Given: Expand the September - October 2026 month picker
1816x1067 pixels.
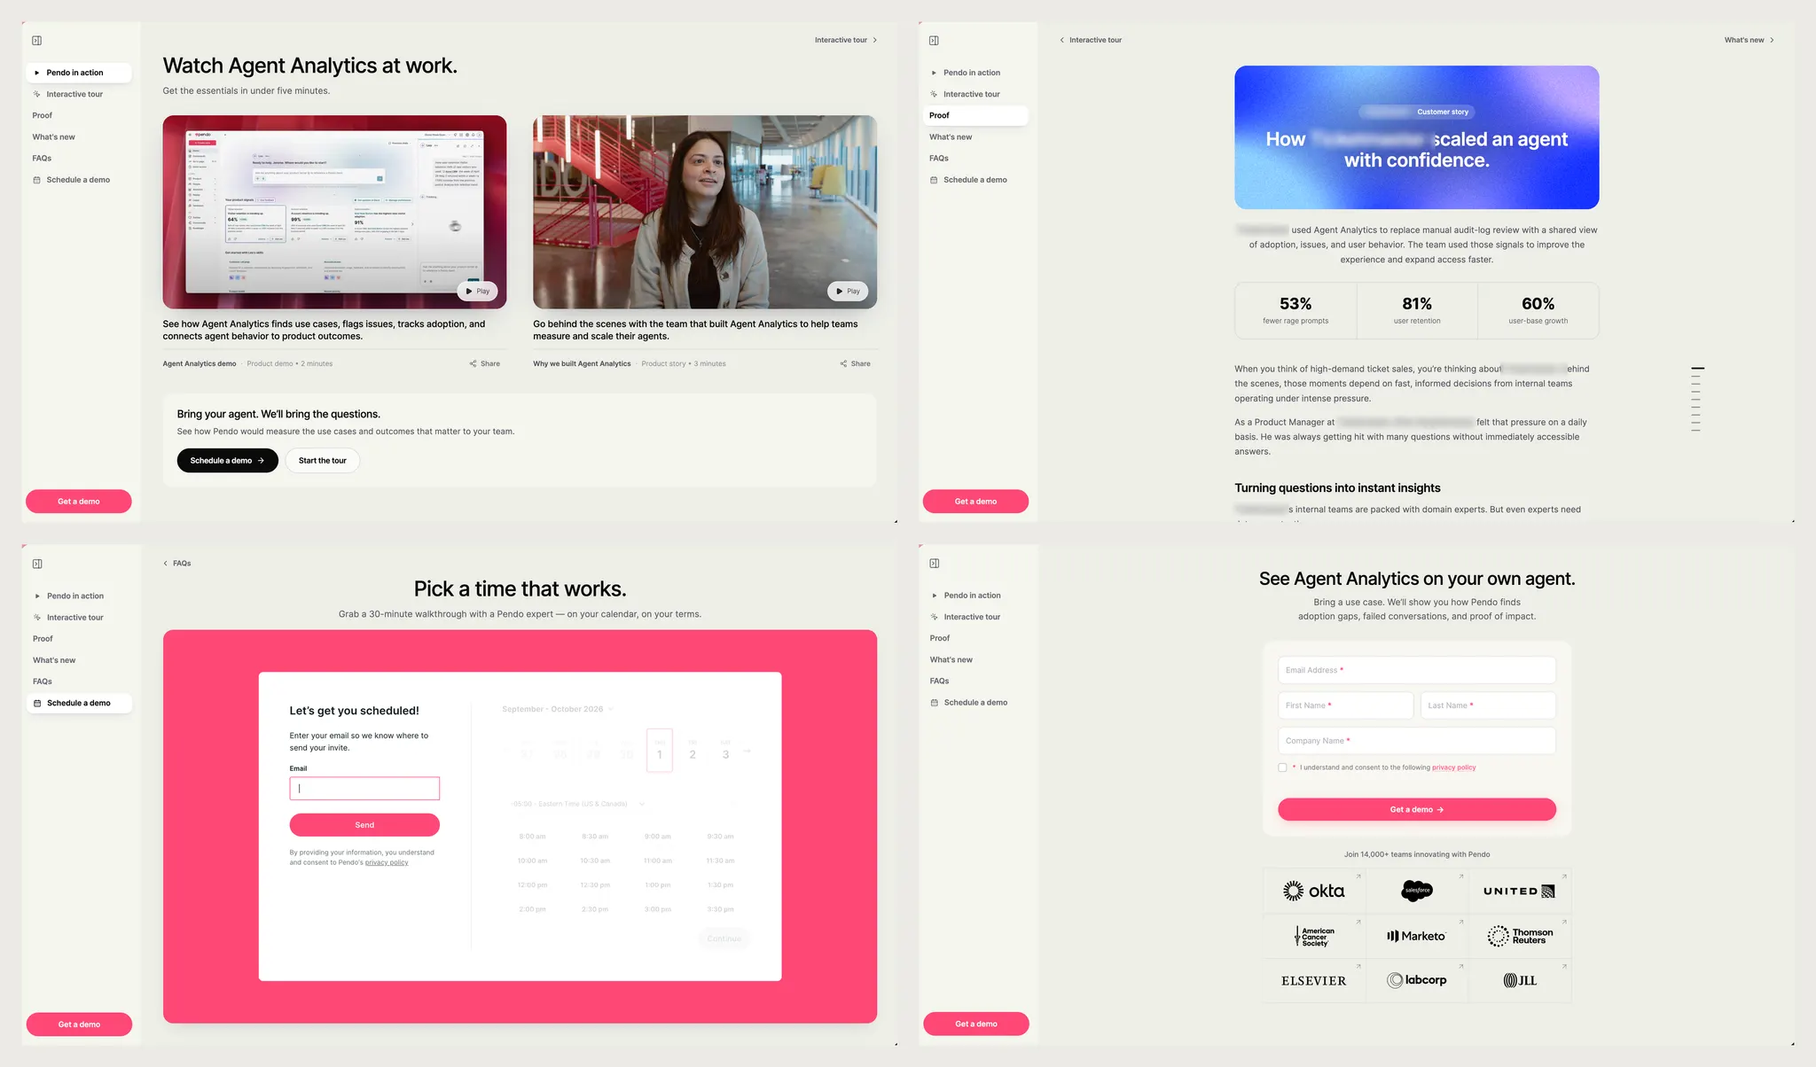Looking at the screenshot, I should tap(558, 709).
